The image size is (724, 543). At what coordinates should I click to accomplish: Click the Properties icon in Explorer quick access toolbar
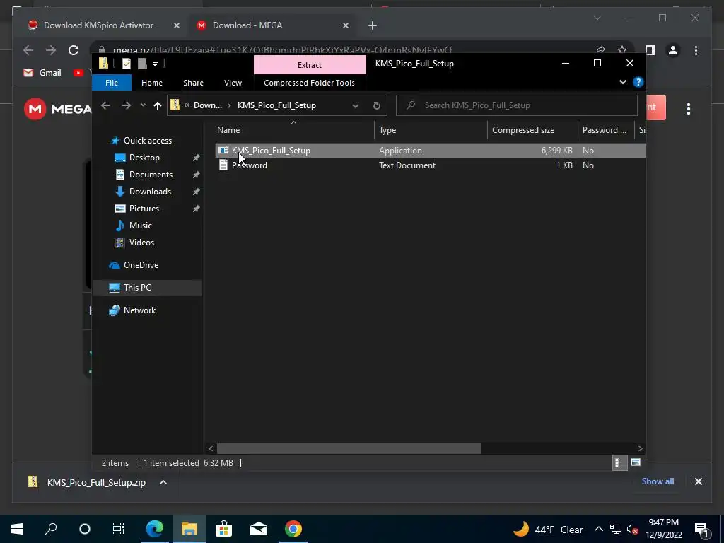click(126, 64)
